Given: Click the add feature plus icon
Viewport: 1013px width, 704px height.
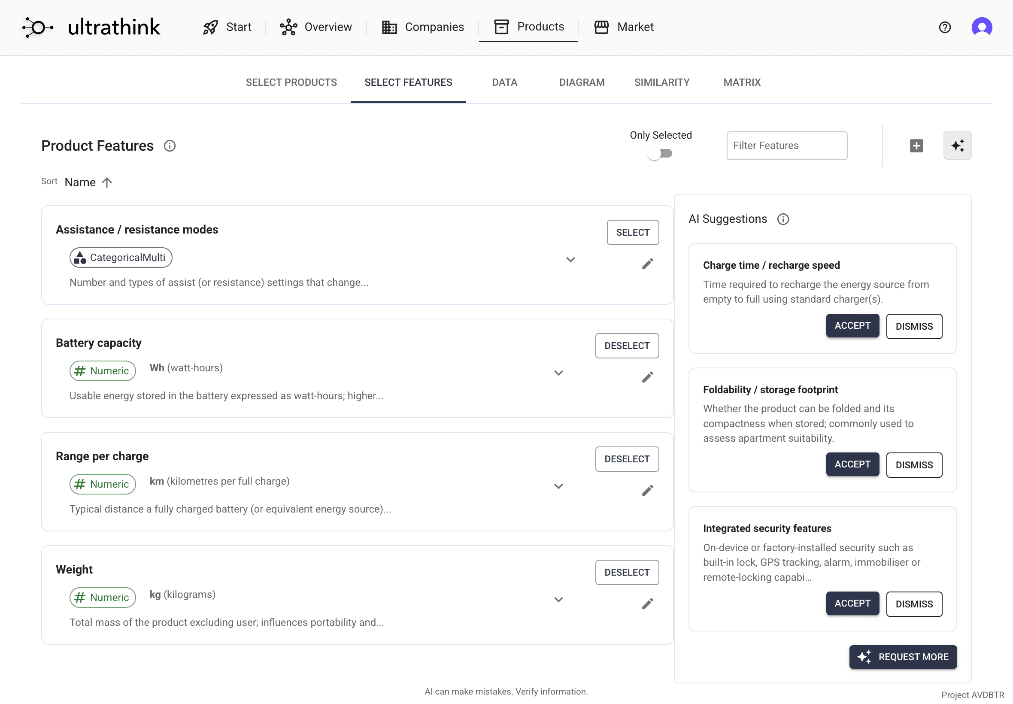Looking at the screenshot, I should click(x=916, y=146).
